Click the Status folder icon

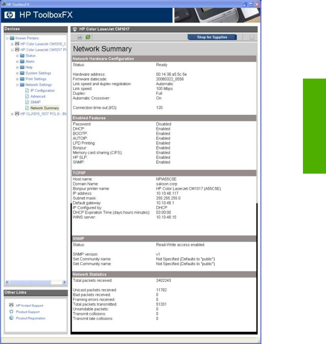click(x=22, y=55)
